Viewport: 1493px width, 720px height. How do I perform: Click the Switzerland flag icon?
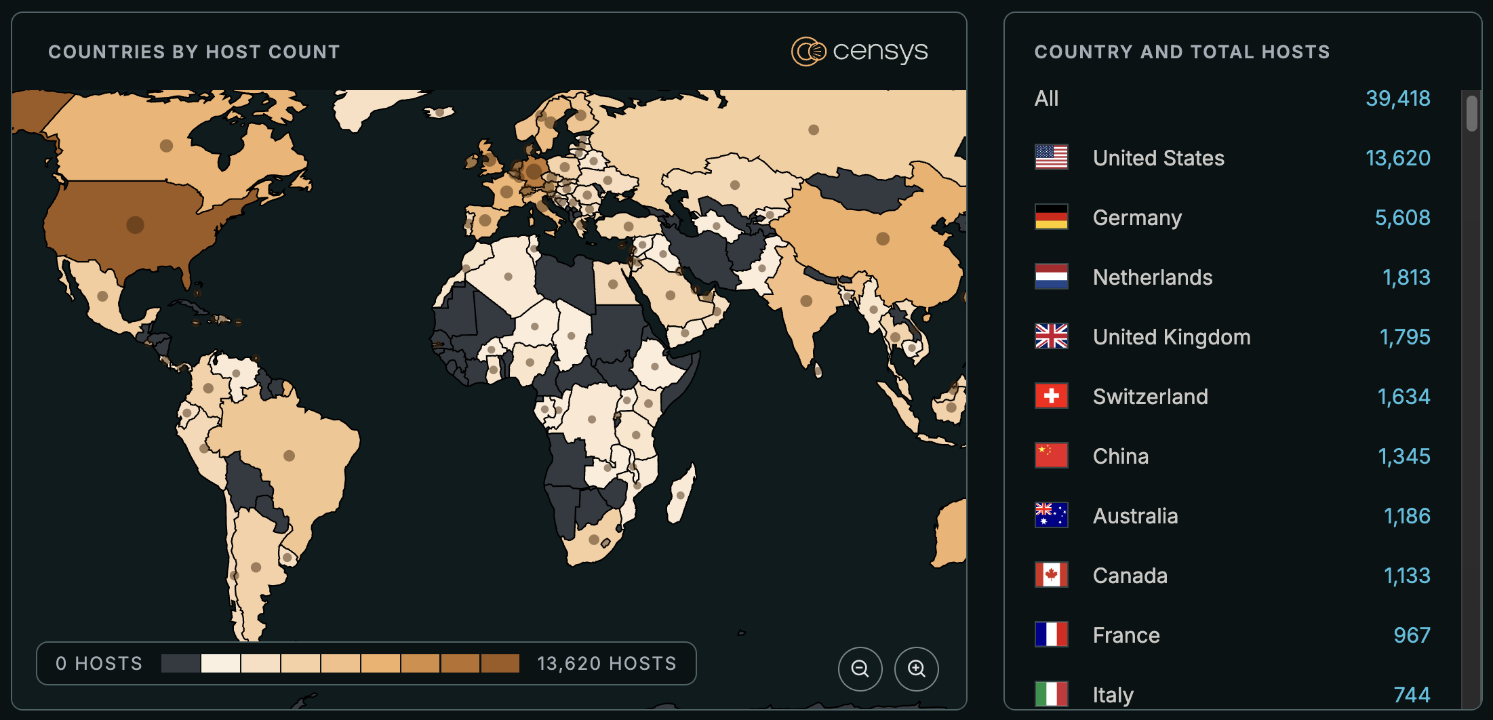click(x=1051, y=396)
